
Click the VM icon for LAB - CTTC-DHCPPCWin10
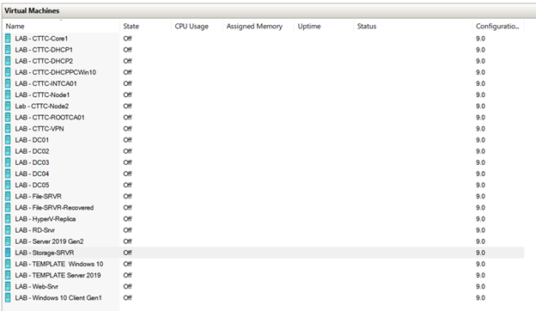8,72
